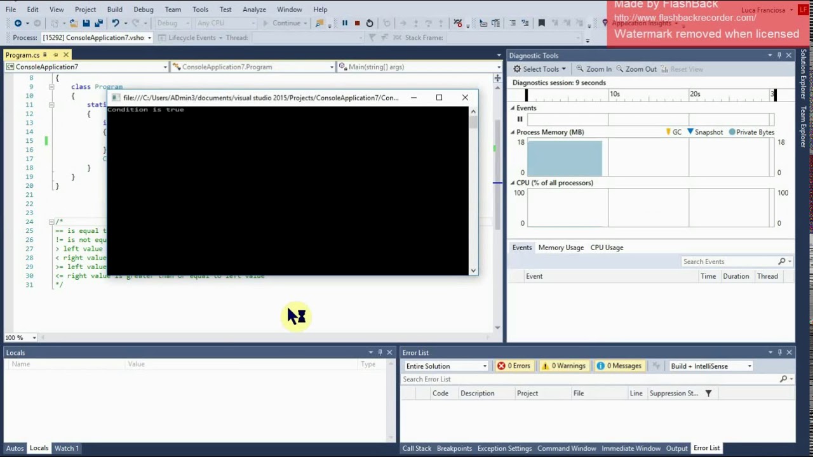The width and height of the screenshot is (813, 457).
Task: Open the ConsoleApplication7 project dropdown
Action: pos(165,67)
